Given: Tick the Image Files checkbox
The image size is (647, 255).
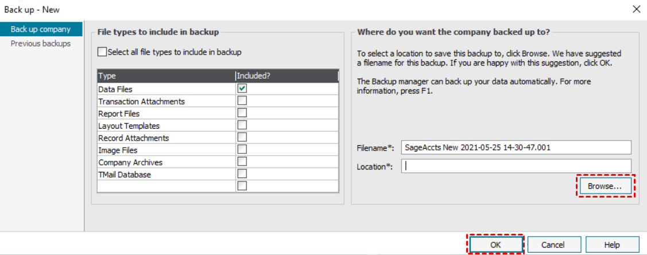Looking at the screenshot, I should (242, 149).
